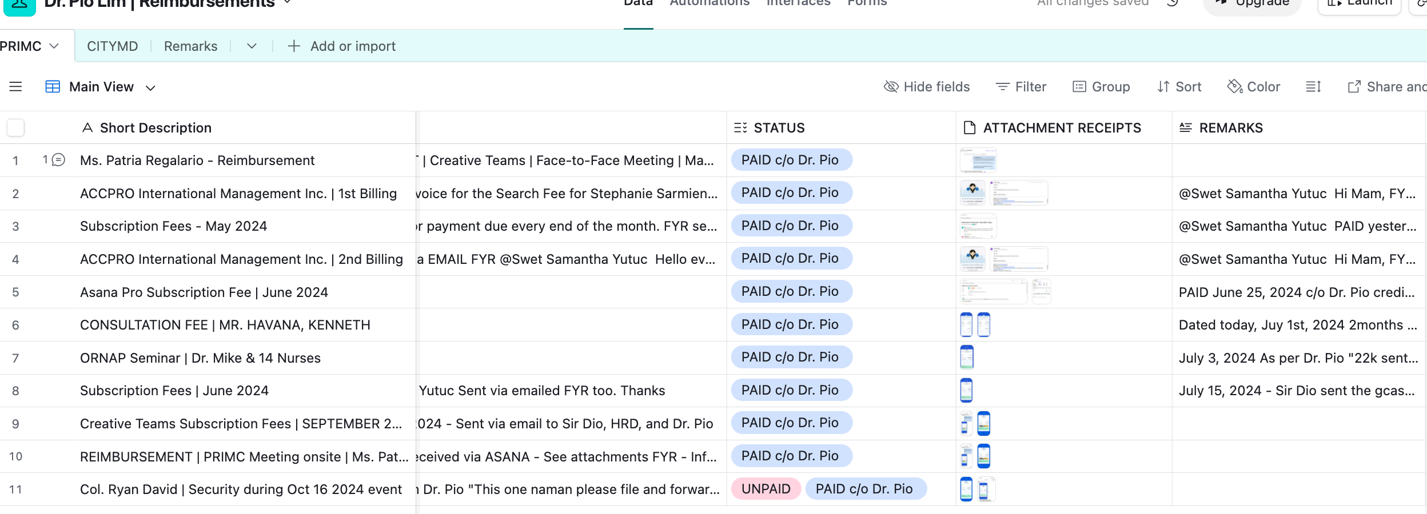Open the Forms tab

pyautogui.click(x=867, y=3)
